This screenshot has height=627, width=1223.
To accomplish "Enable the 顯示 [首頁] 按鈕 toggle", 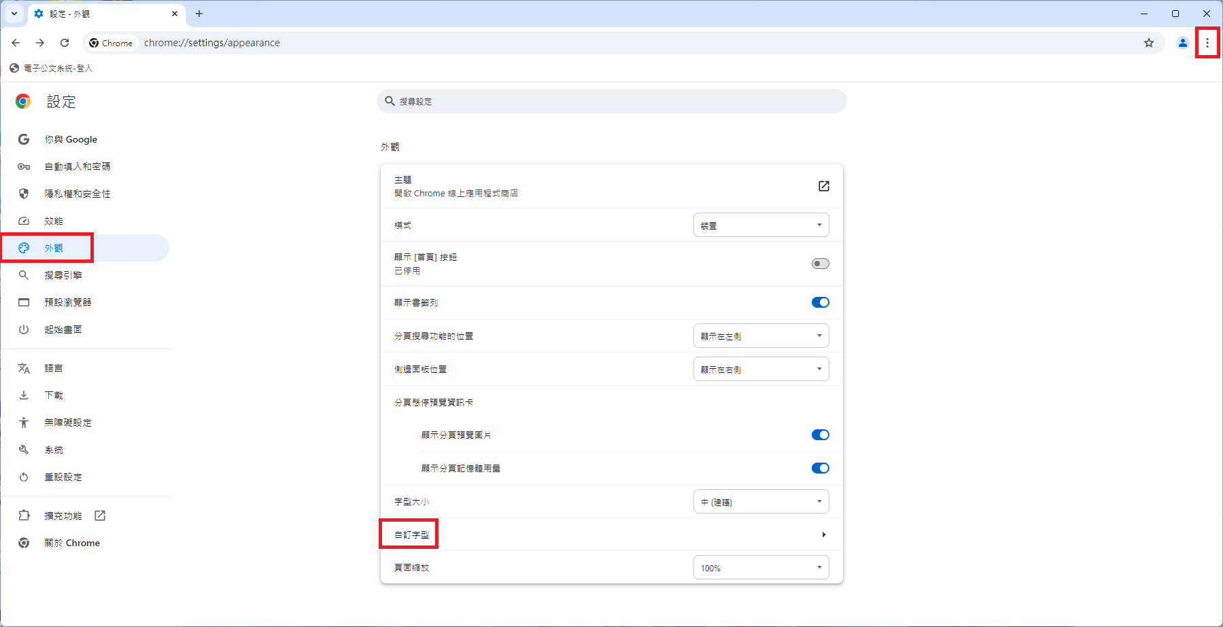I will pos(820,264).
